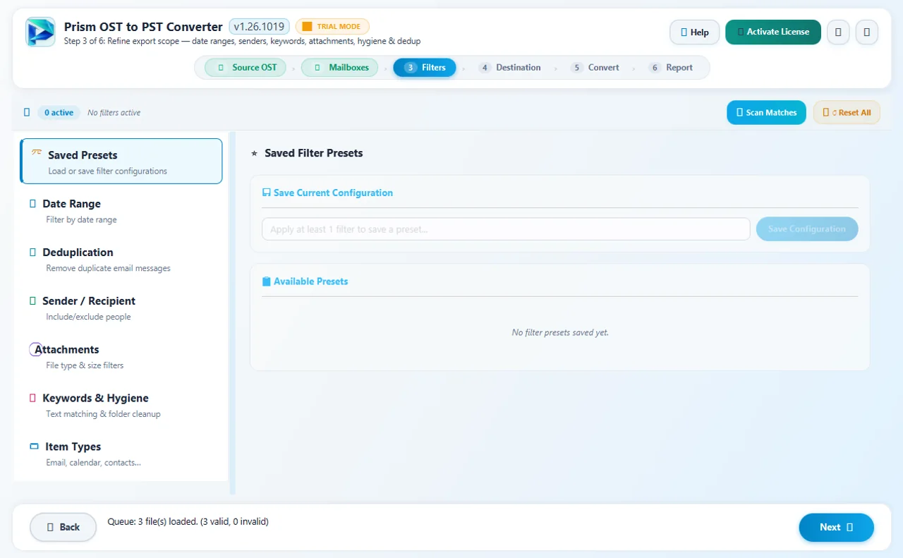
Task: Click the 0 active badge
Action: (x=59, y=113)
